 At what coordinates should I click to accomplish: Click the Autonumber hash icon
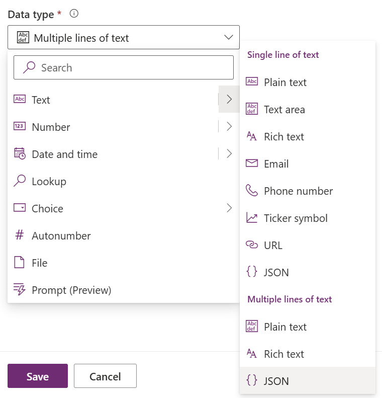tap(20, 235)
